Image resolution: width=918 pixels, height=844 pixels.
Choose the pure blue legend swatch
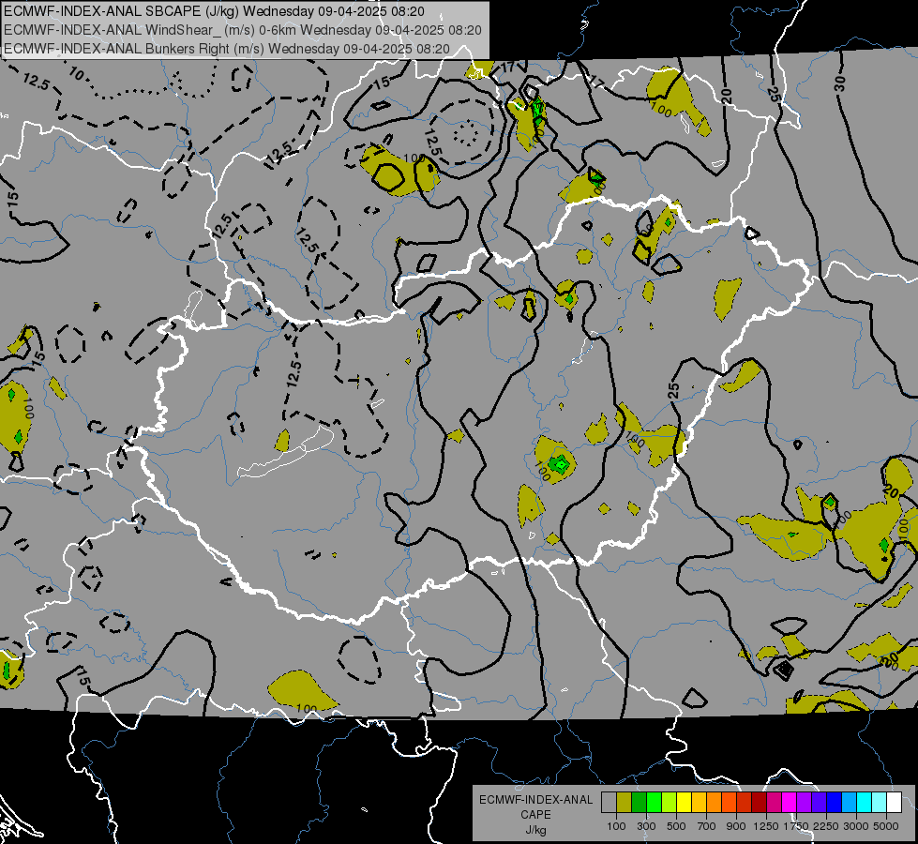pos(835,802)
